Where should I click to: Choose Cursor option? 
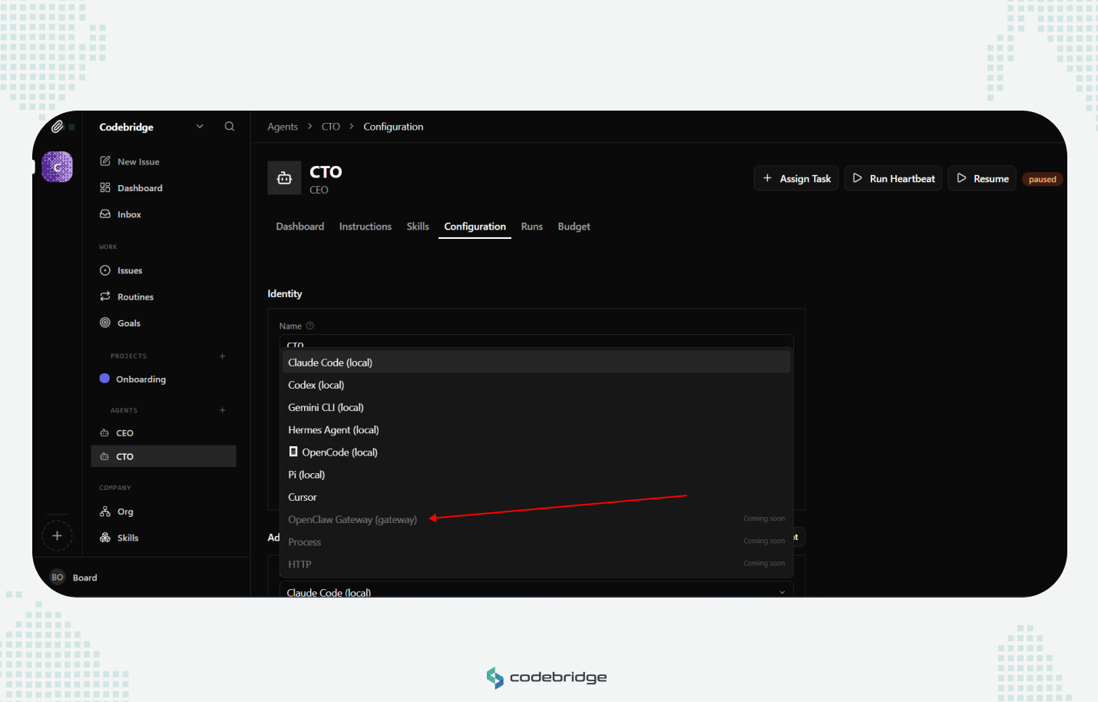(x=536, y=497)
